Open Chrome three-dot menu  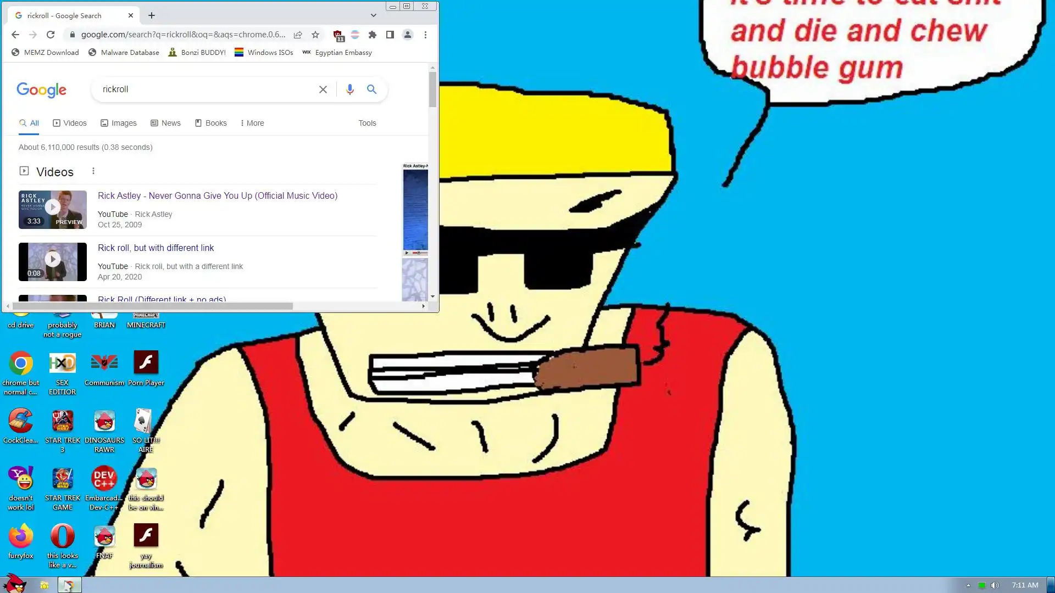point(425,35)
